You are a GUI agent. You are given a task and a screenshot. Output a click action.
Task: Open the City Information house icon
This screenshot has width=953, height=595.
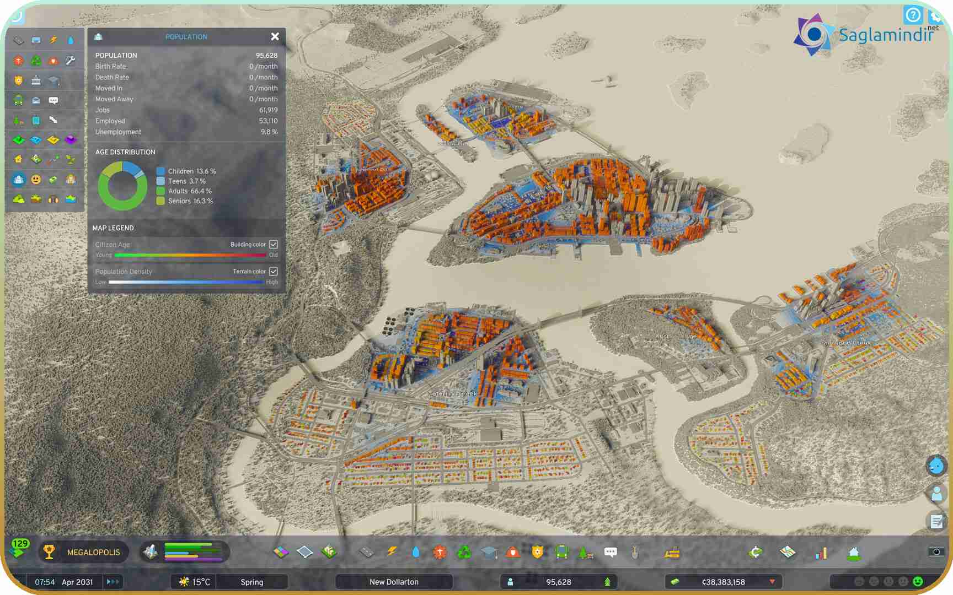click(x=854, y=553)
